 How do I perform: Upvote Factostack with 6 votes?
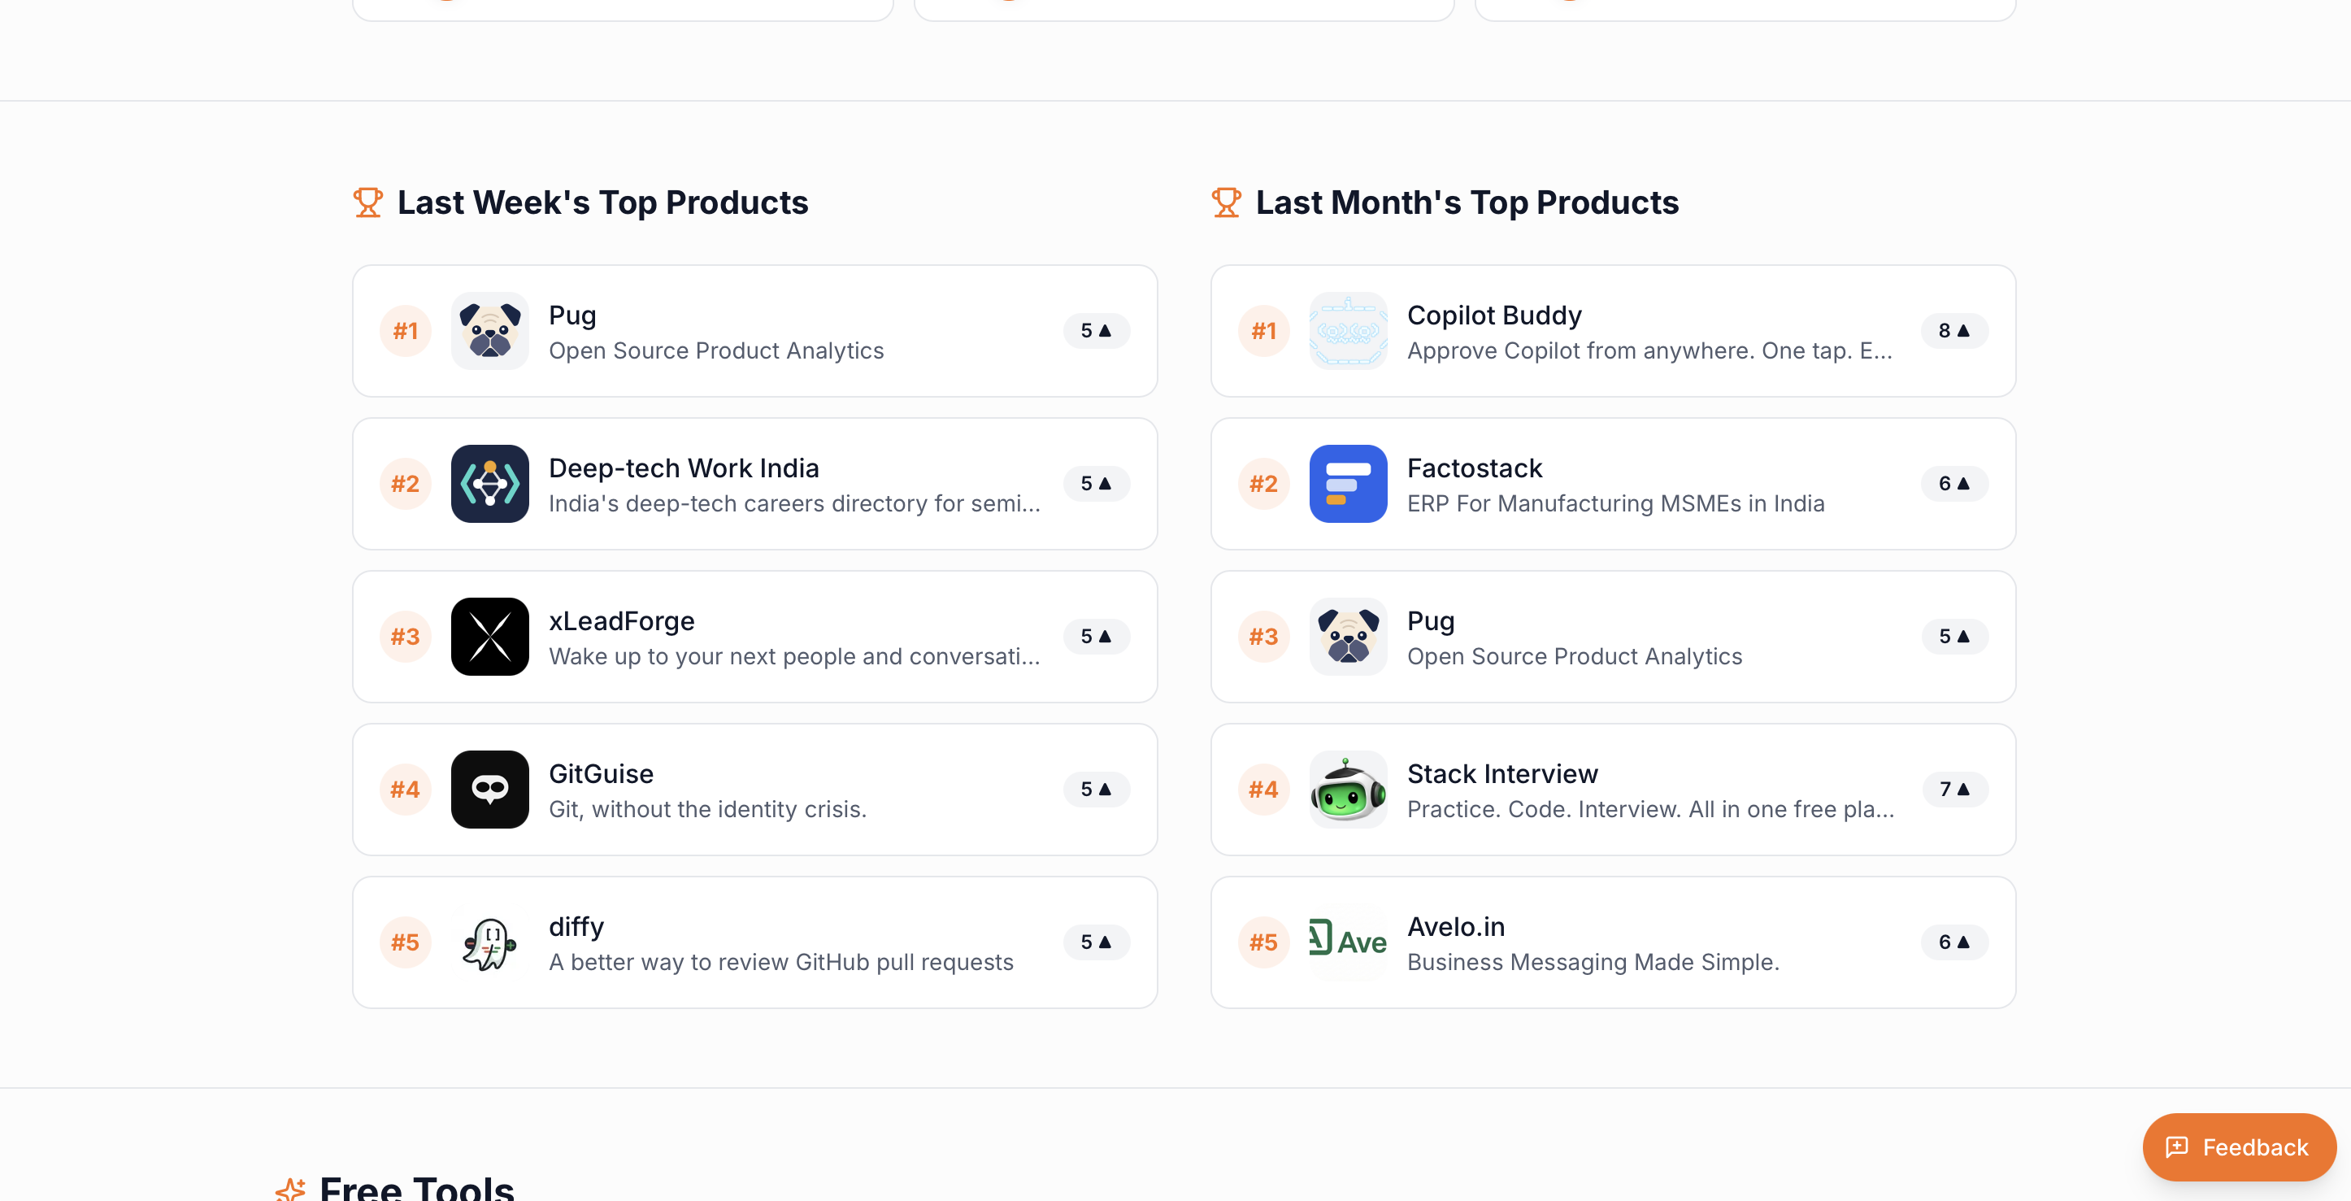click(x=1954, y=484)
